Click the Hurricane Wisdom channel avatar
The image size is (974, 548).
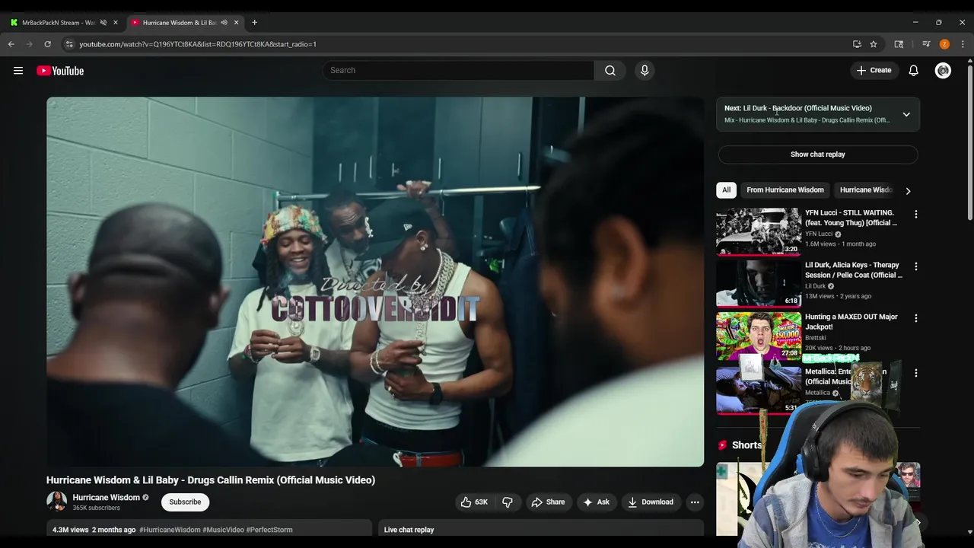point(57,502)
